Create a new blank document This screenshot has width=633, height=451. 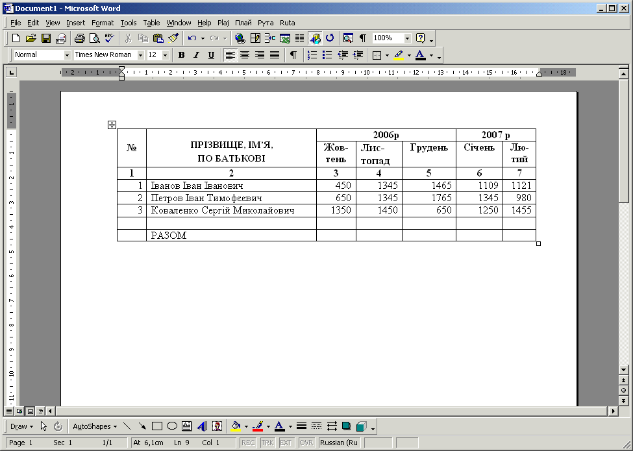point(16,38)
